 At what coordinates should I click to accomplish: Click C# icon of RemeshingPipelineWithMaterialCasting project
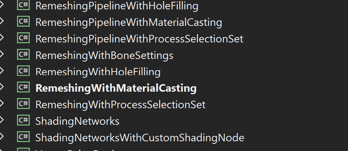point(23,22)
